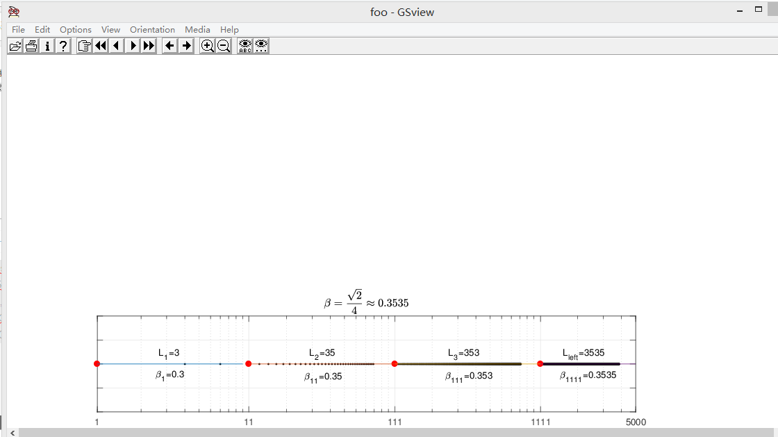Open a PostScript file
The image size is (778, 437).
click(x=15, y=45)
